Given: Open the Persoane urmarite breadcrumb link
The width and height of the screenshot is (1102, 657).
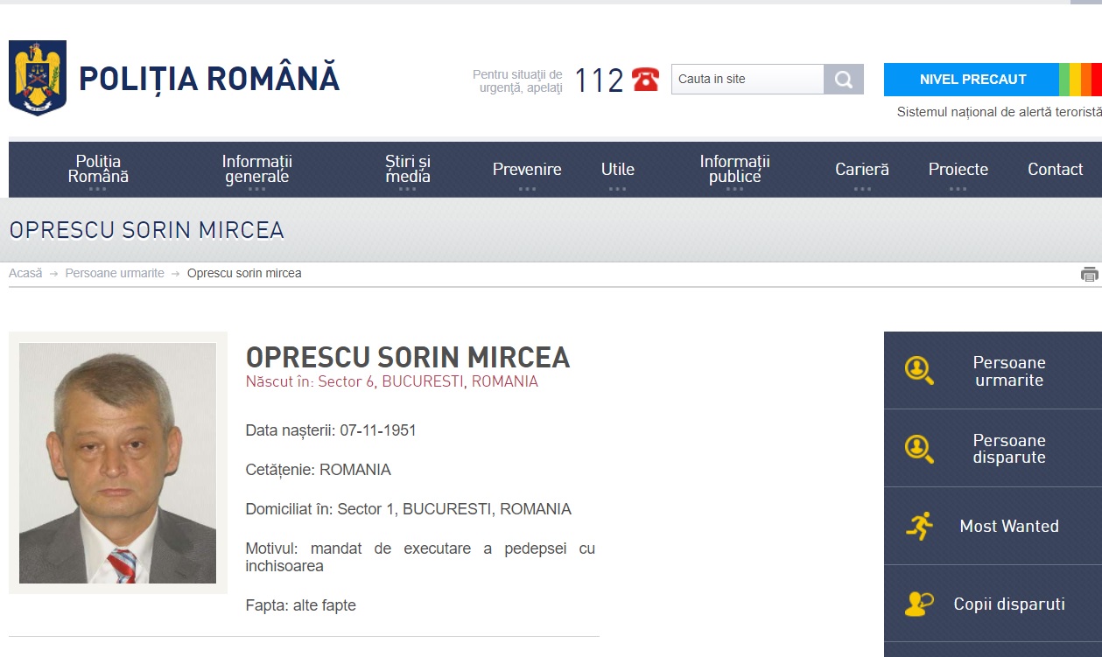Looking at the screenshot, I should click(x=114, y=273).
